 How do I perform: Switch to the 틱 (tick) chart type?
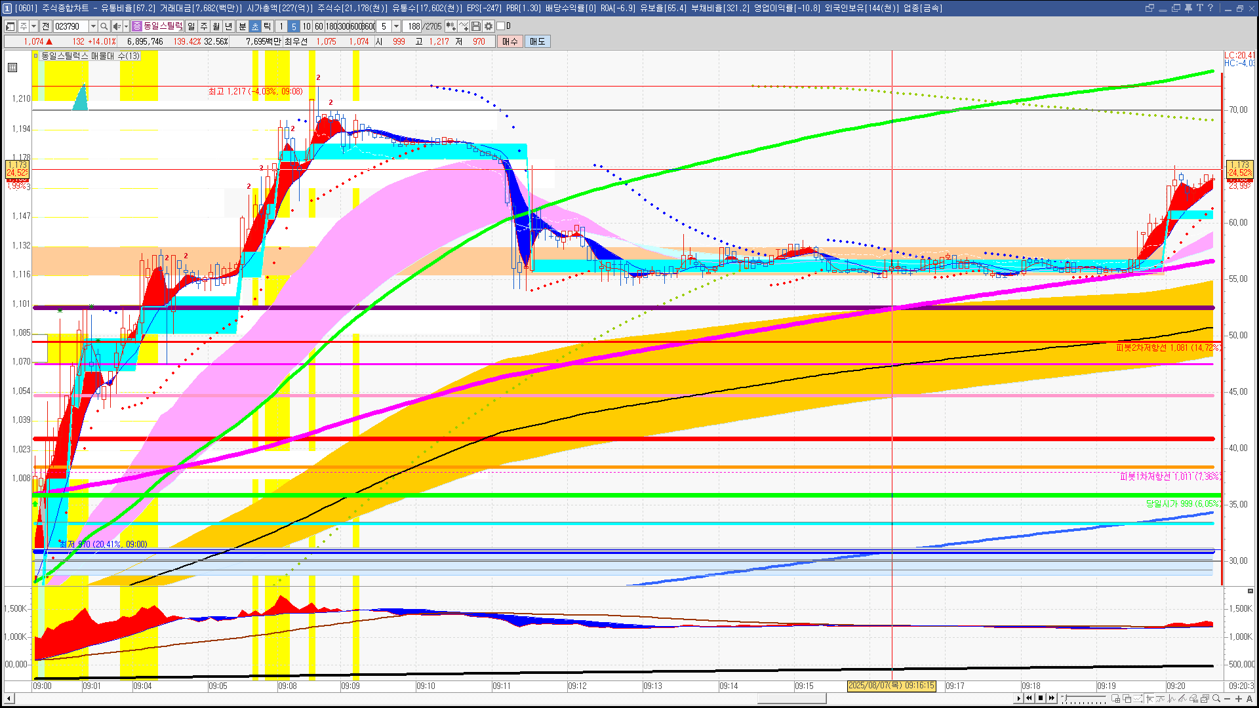pyautogui.click(x=268, y=26)
